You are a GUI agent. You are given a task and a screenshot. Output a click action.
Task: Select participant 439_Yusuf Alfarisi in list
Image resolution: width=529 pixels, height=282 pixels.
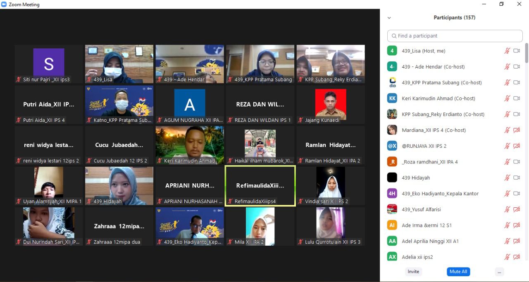[x=421, y=209]
